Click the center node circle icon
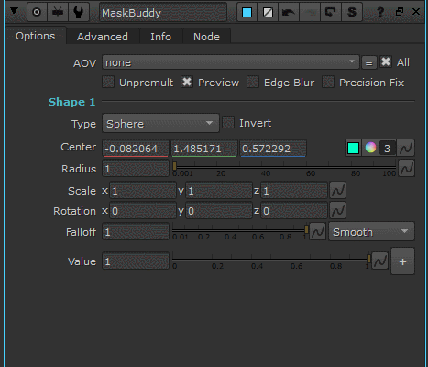428x367 pixels. (37, 12)
